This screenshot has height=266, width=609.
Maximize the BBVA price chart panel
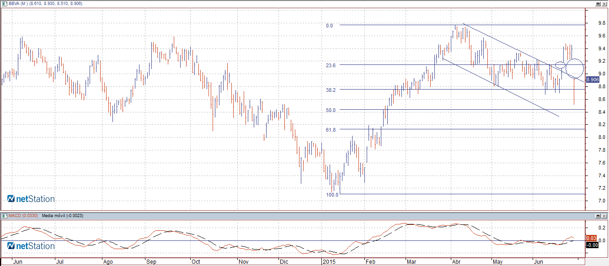point(598,4)
